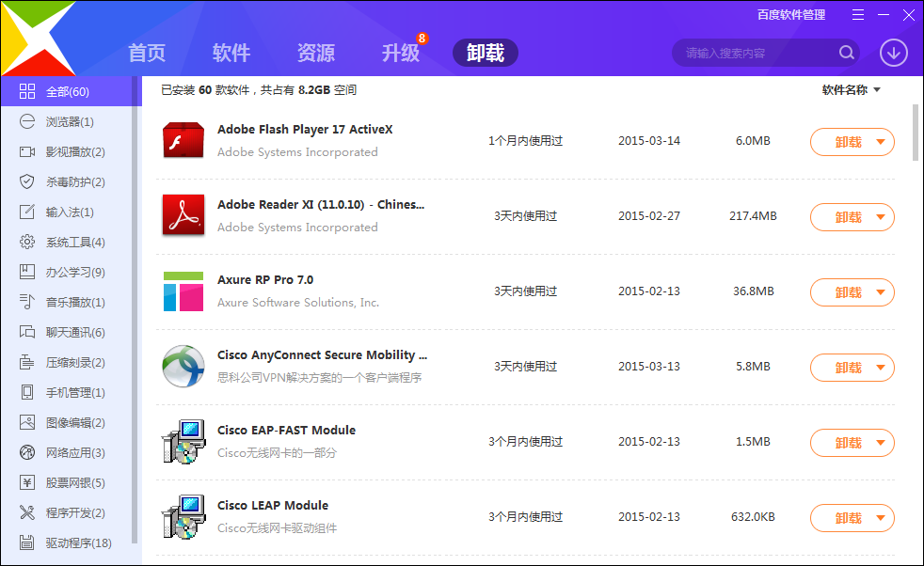
Task: Select the 驱动程序 category icon
Action: [x=26, y=542]
